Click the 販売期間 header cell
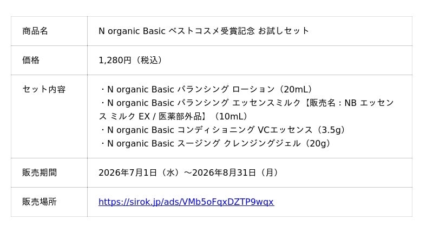This screenshot has height=233, width=433. pyautogui.click(x=49, y=172)
